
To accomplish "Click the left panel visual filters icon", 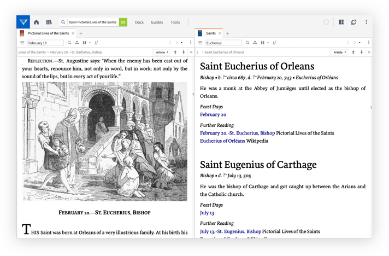I will point(77,43).
